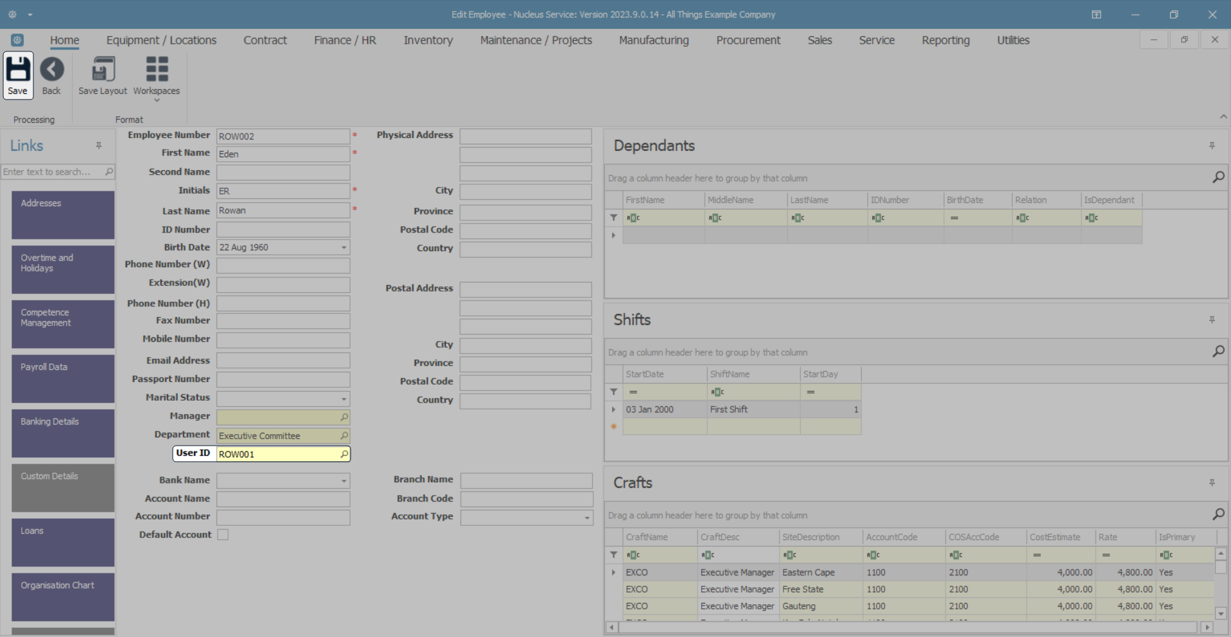Click the Department field search icon
This screenshot has width=1231, height=637.
pyautogui.click(x=344, y=436)
